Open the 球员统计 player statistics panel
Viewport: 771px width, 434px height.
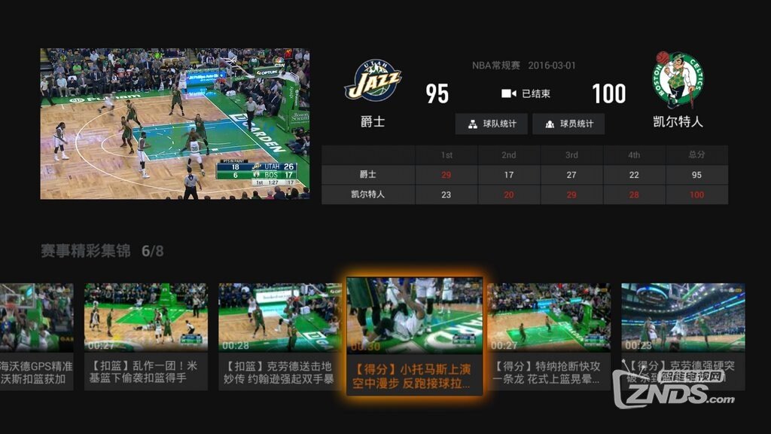(x=568, y=124)
